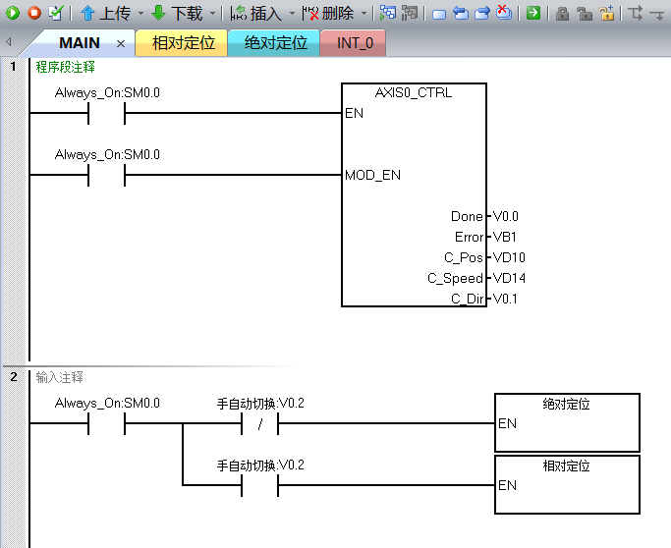Click the next bookmark arrow icon
The image size is (671, 548).
481,14
